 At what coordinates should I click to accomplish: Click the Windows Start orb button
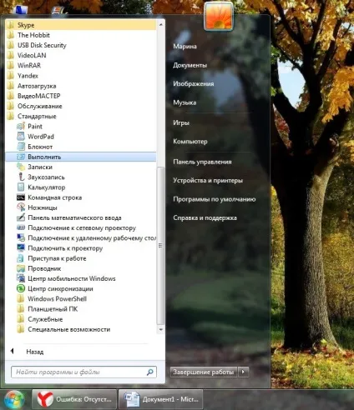click(x=14, y=399)
